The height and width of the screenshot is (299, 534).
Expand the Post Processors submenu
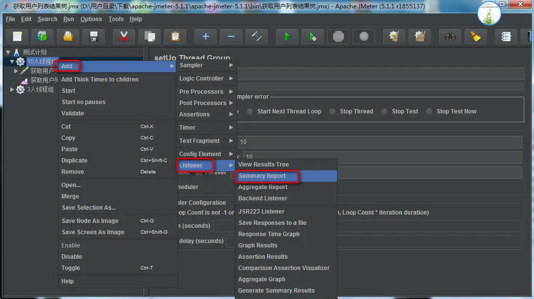coord(206,103)
